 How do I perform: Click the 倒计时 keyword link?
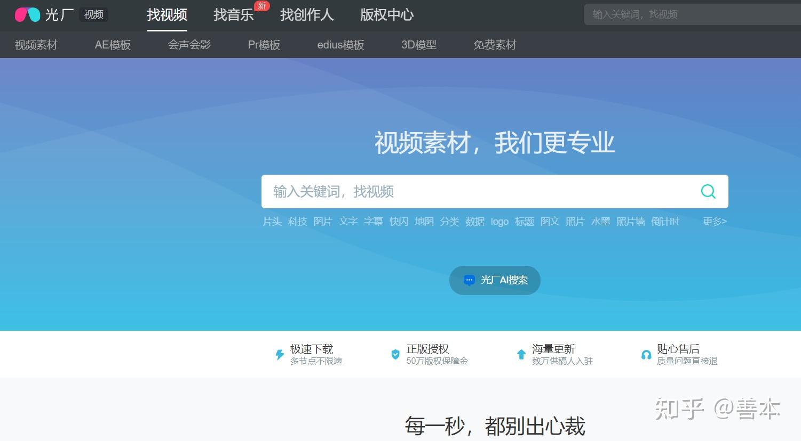coord(665,221)
